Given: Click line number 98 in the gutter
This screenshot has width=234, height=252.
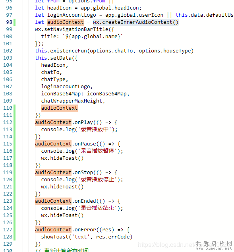Looking at the screenshot, I should 9,22.
